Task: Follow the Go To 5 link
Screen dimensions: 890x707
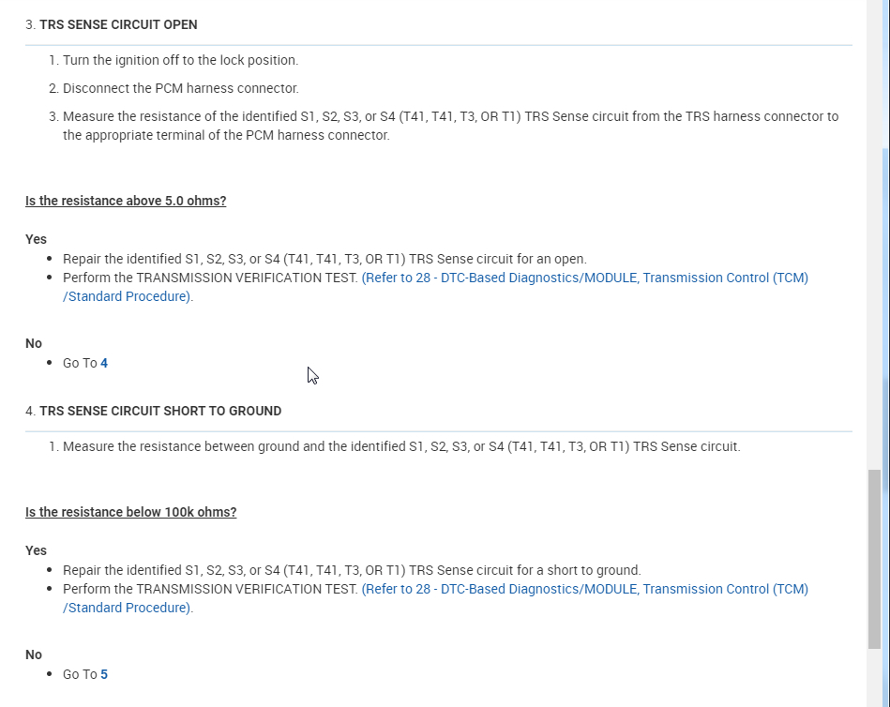Action: tap(104, 674)
